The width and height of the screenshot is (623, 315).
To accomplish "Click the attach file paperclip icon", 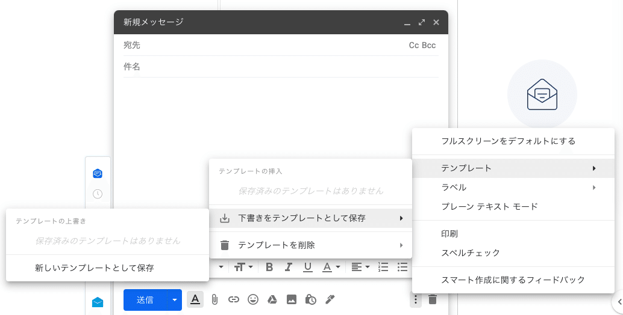I will [x=214, y=299].
